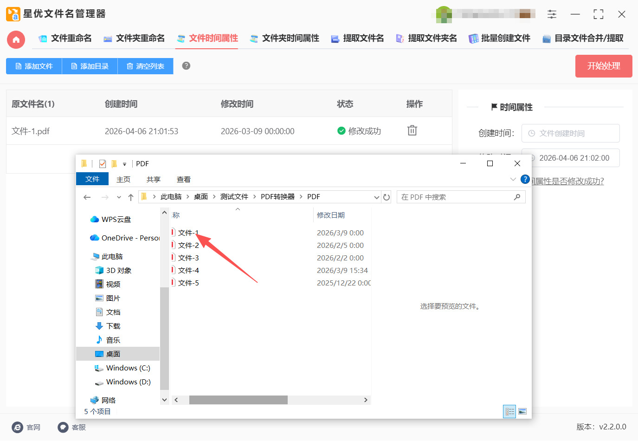This screenshot has height=441, width=638.
Task: Click the red 开始处理 button
Action: (x=604, y=66)
